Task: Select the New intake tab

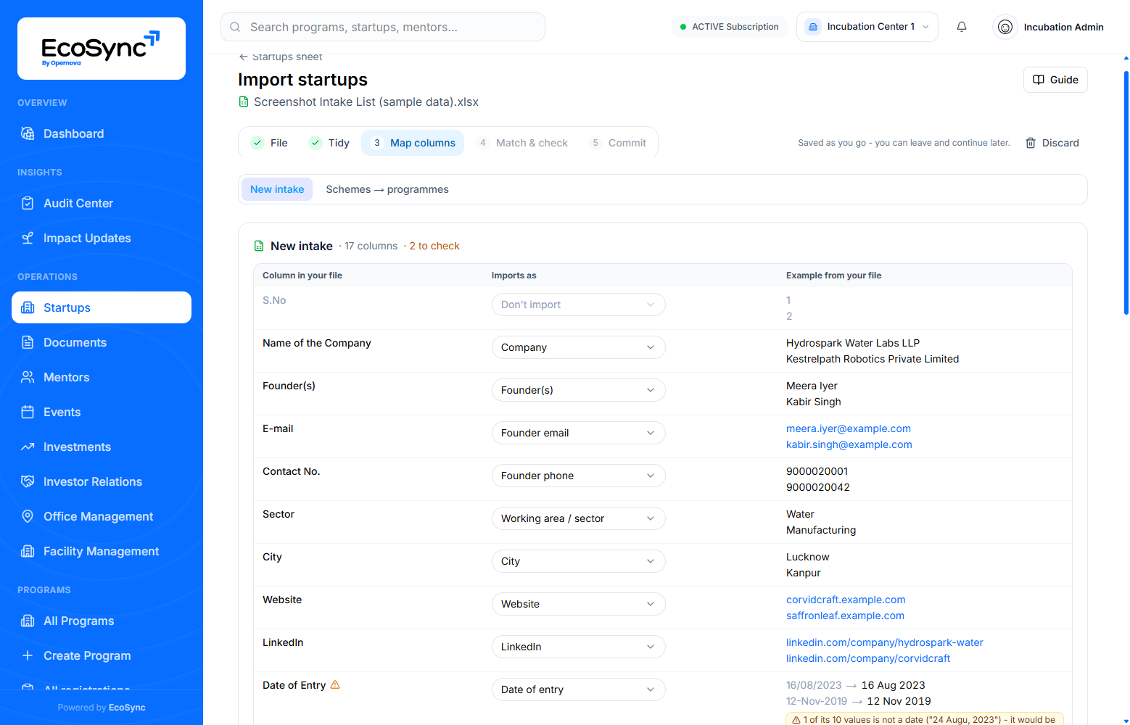Action: pyautogui.click(x=277, y=189)
